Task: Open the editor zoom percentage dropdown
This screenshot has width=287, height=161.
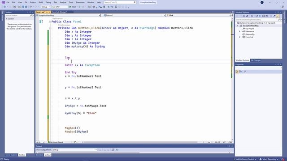Action: (40, 142)
